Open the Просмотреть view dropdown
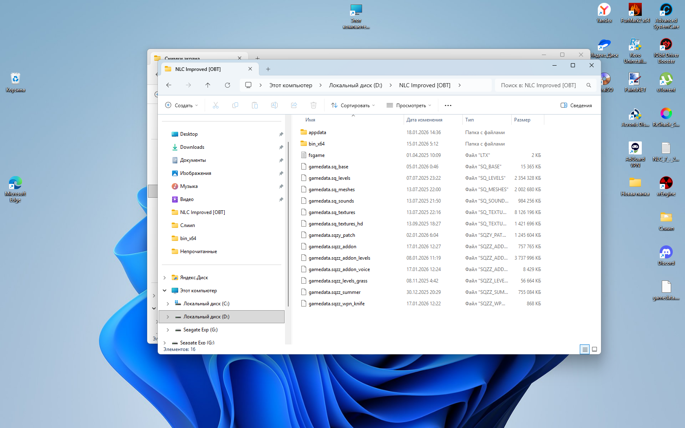Viewport: 685px width, 428px height. click(x=409, y=106)
